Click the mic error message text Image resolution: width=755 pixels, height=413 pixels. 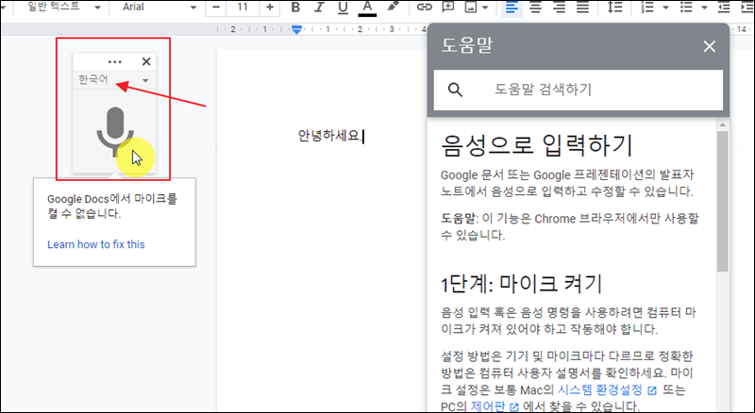(112, 206)
